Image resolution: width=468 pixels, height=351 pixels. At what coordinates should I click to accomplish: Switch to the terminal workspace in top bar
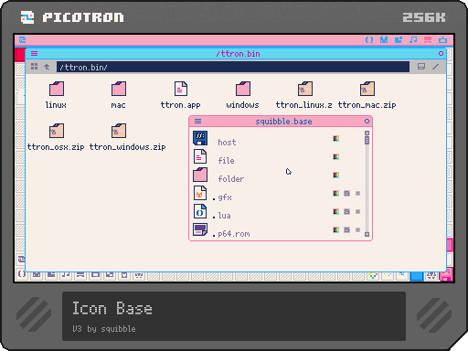click(x=442, y=40)
